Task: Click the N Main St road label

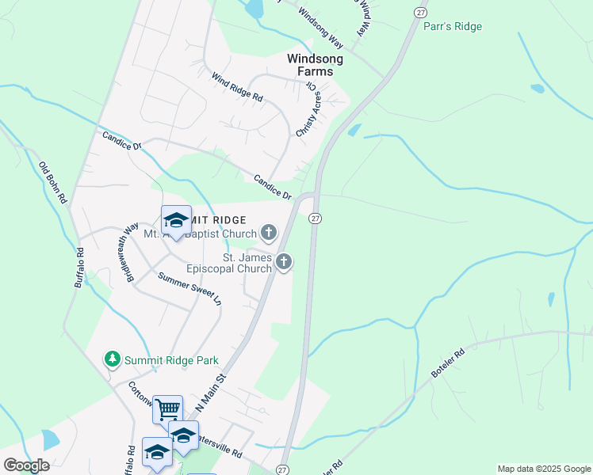Action: 211,393
